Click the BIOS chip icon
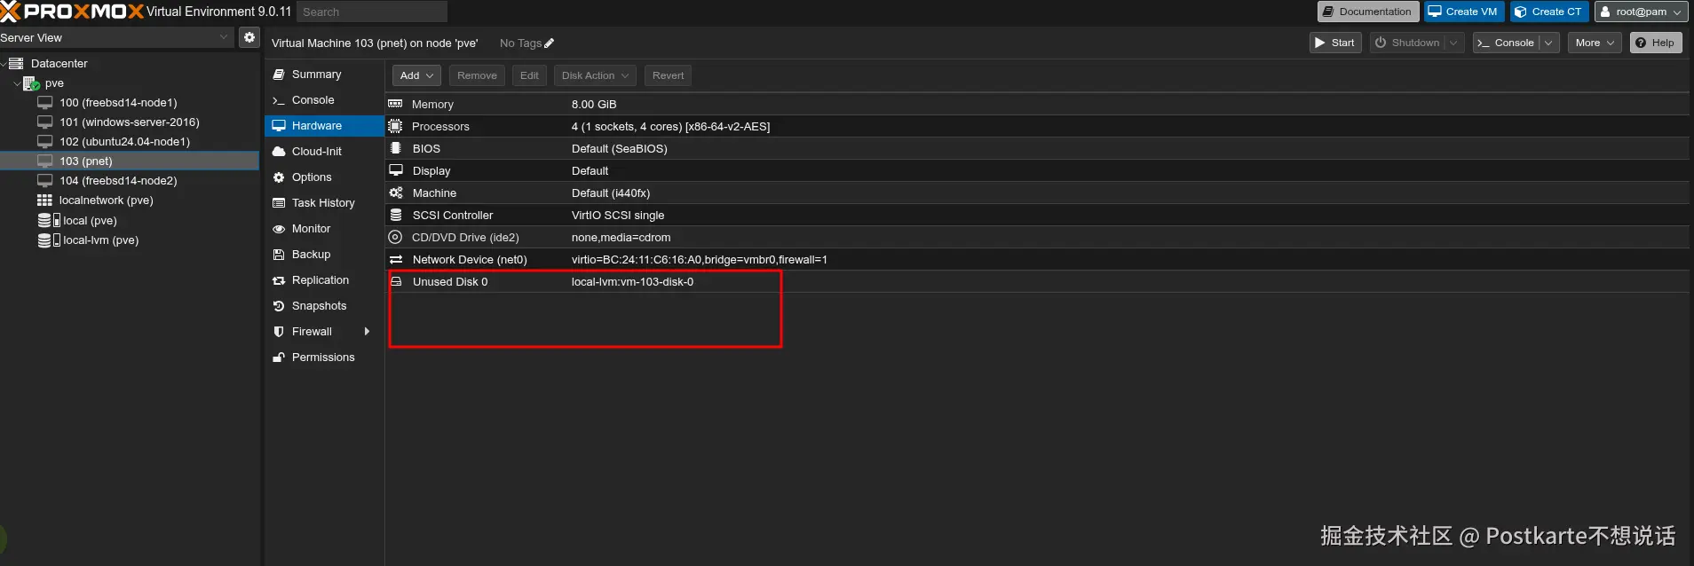 pyautogui.click(x=395, y=148)
